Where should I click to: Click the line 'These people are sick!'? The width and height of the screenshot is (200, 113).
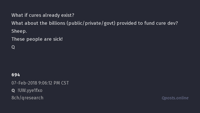point(37,39)
